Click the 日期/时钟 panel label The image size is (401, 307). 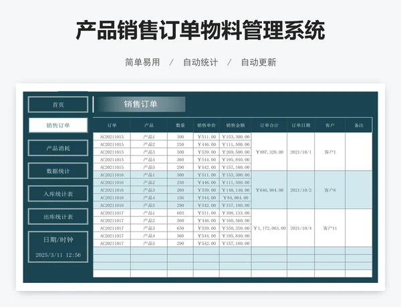[x=58, y=240]
